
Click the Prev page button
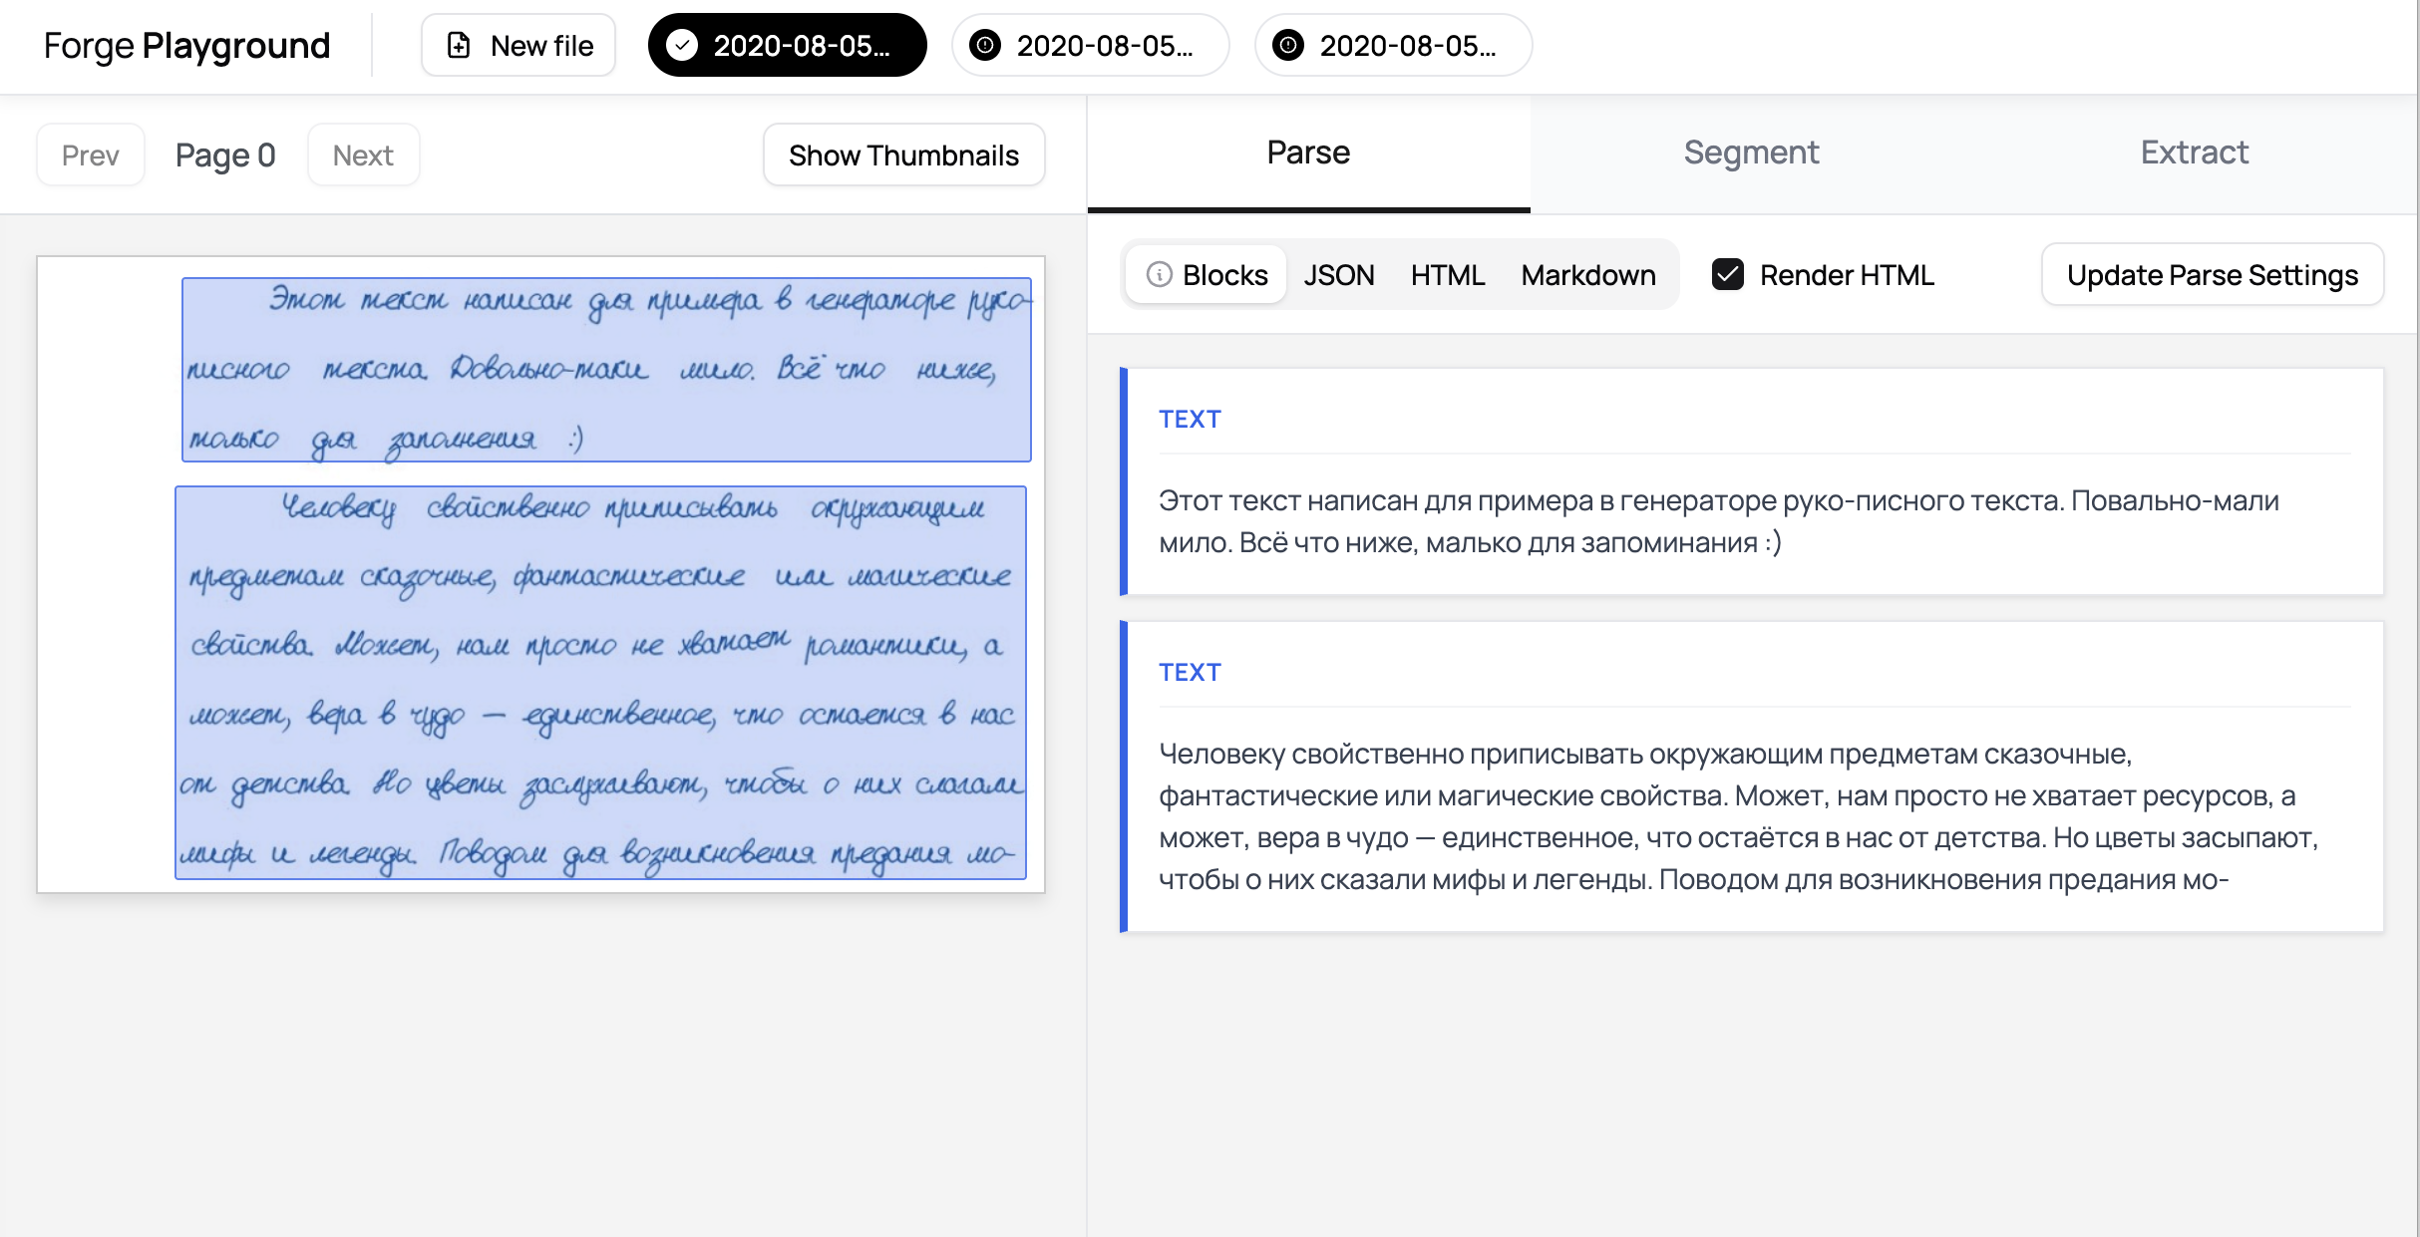tap(90, 155)
